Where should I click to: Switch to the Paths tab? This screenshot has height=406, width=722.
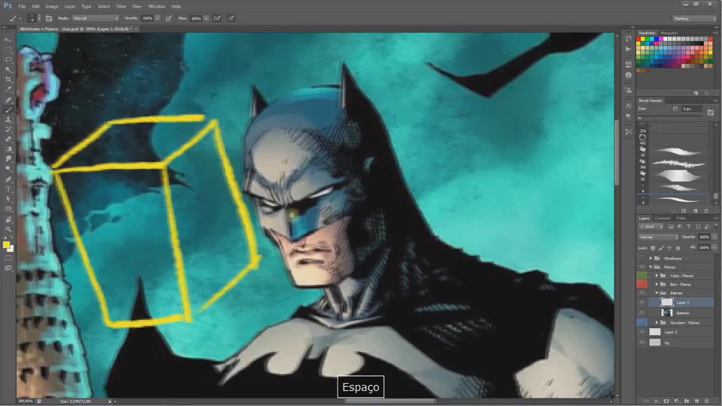tap(681, 218)
